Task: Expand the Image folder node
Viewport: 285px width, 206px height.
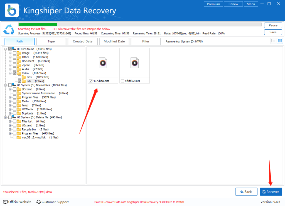Action: [10, 53]
